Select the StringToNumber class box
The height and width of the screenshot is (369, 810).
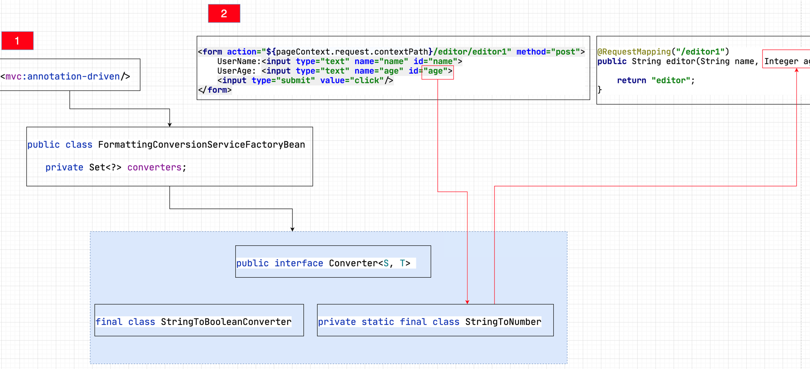pos(435,320)
